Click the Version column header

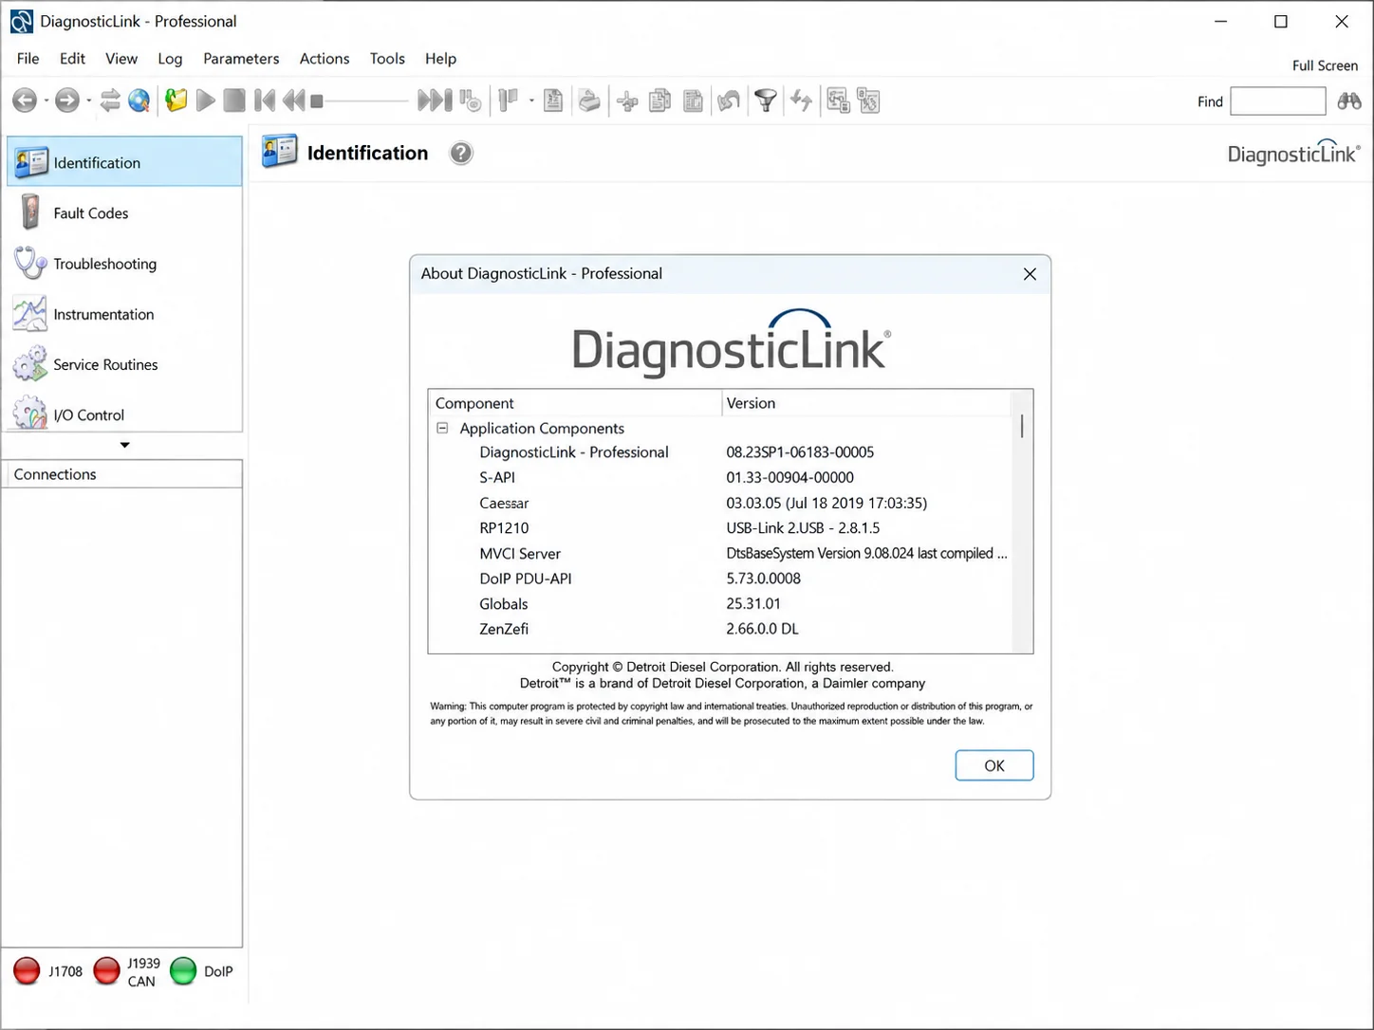866,403
